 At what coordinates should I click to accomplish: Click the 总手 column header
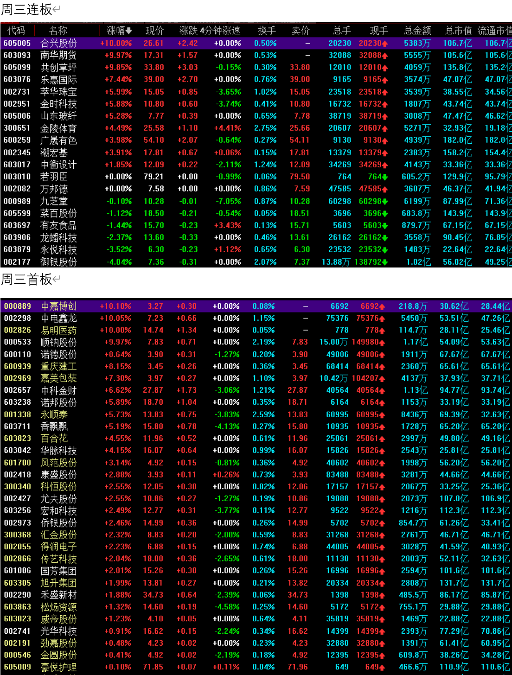coord(342,31)
